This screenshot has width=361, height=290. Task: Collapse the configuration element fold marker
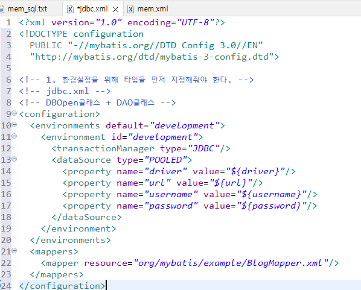[x=14, y=113]
